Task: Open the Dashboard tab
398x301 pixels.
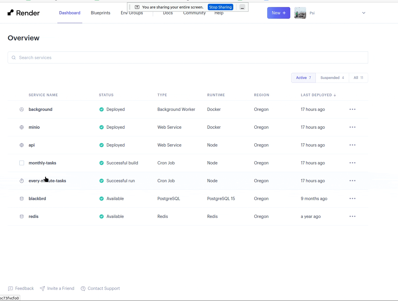Action: point(70,13)
